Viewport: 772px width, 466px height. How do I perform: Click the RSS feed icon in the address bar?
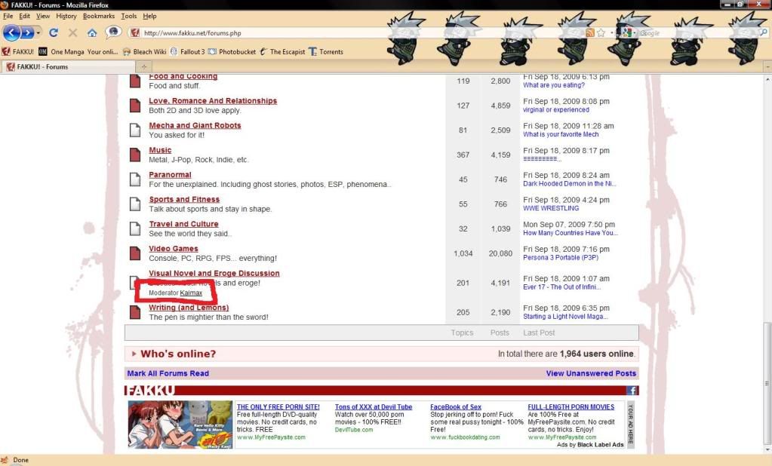[x=589, y=32]
